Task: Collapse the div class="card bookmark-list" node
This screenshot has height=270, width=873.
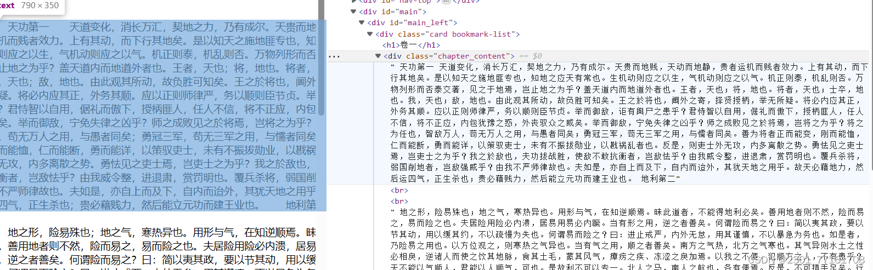Action: (370, 34)
